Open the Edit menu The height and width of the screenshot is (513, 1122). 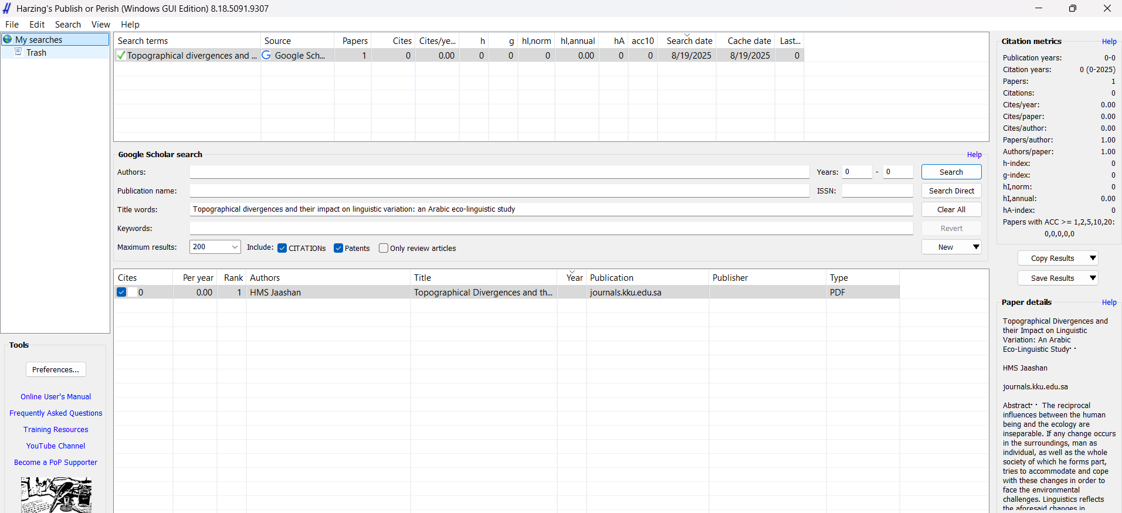(x=37, y=25)
